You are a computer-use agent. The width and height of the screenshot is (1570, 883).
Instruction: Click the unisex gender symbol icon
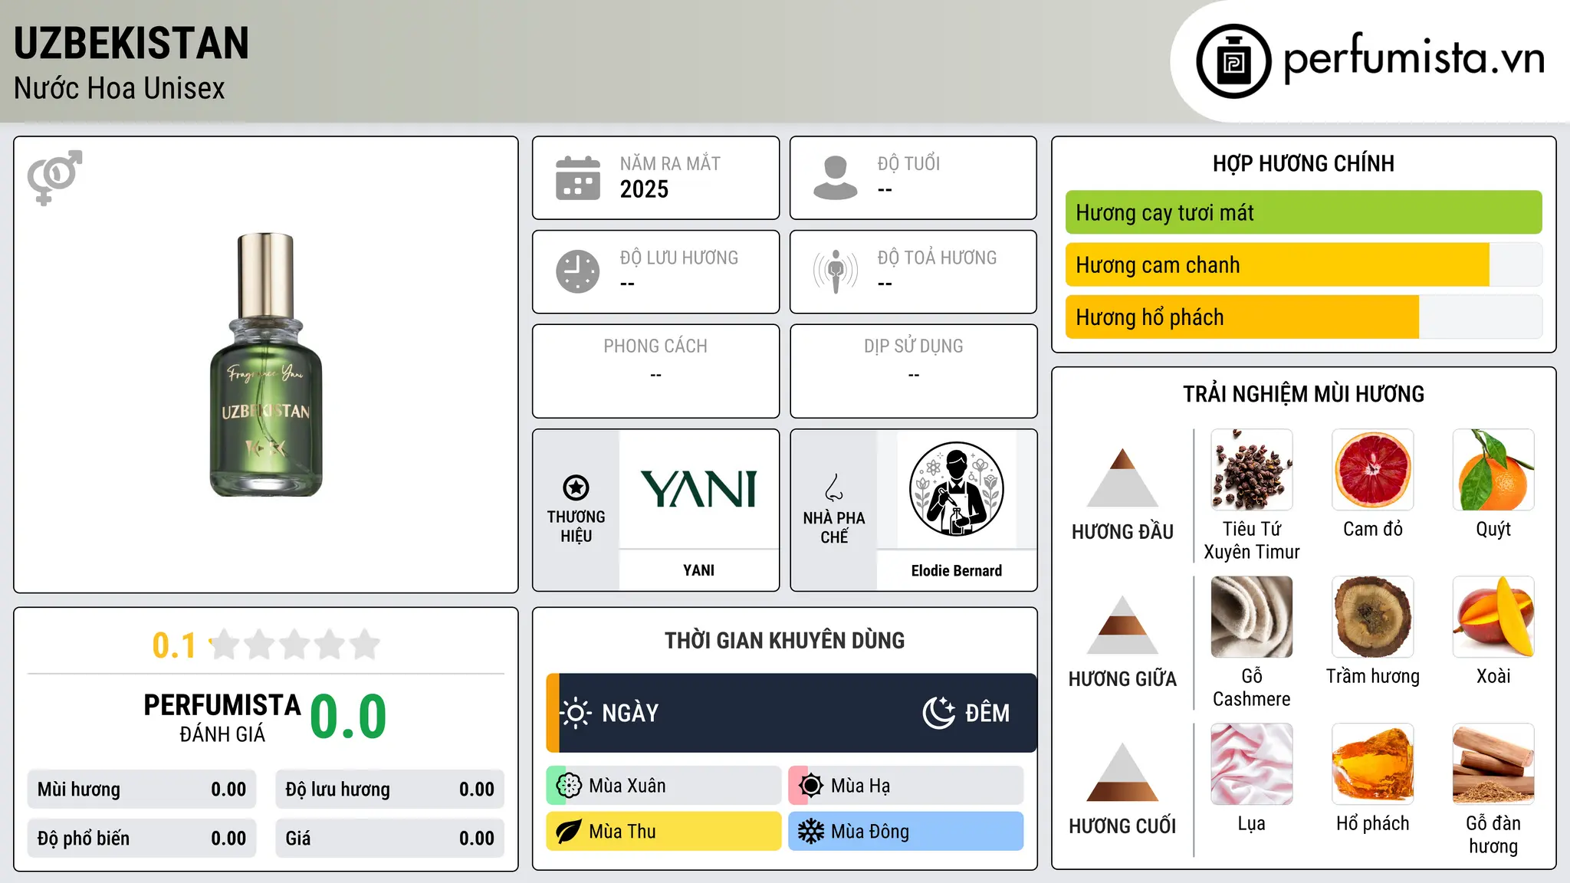(54, 177)
